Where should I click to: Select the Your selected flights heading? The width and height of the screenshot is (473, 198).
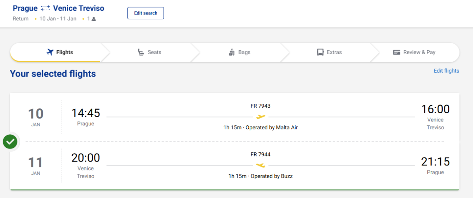[x=53, y=73]
